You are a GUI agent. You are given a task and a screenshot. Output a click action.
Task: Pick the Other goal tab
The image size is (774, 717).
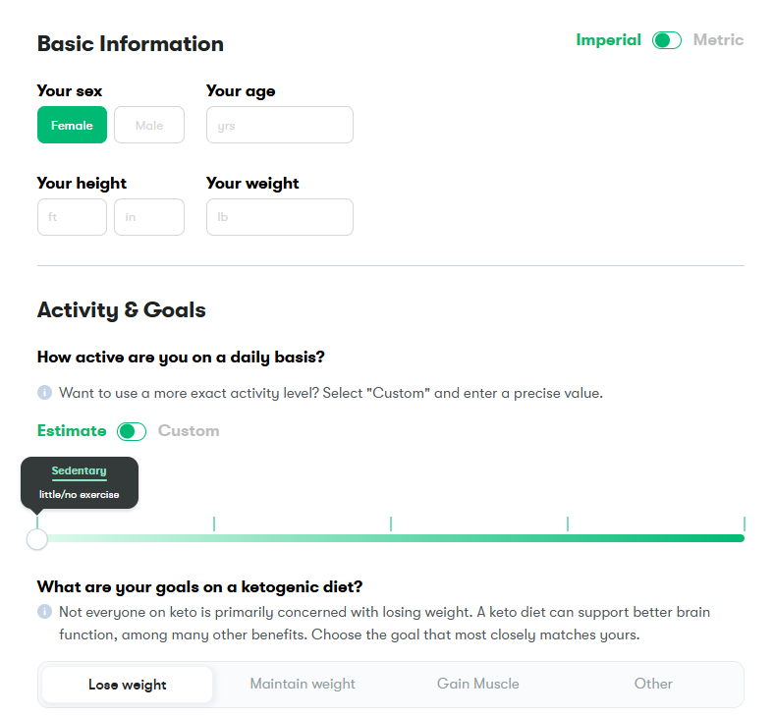pos(653,684)
